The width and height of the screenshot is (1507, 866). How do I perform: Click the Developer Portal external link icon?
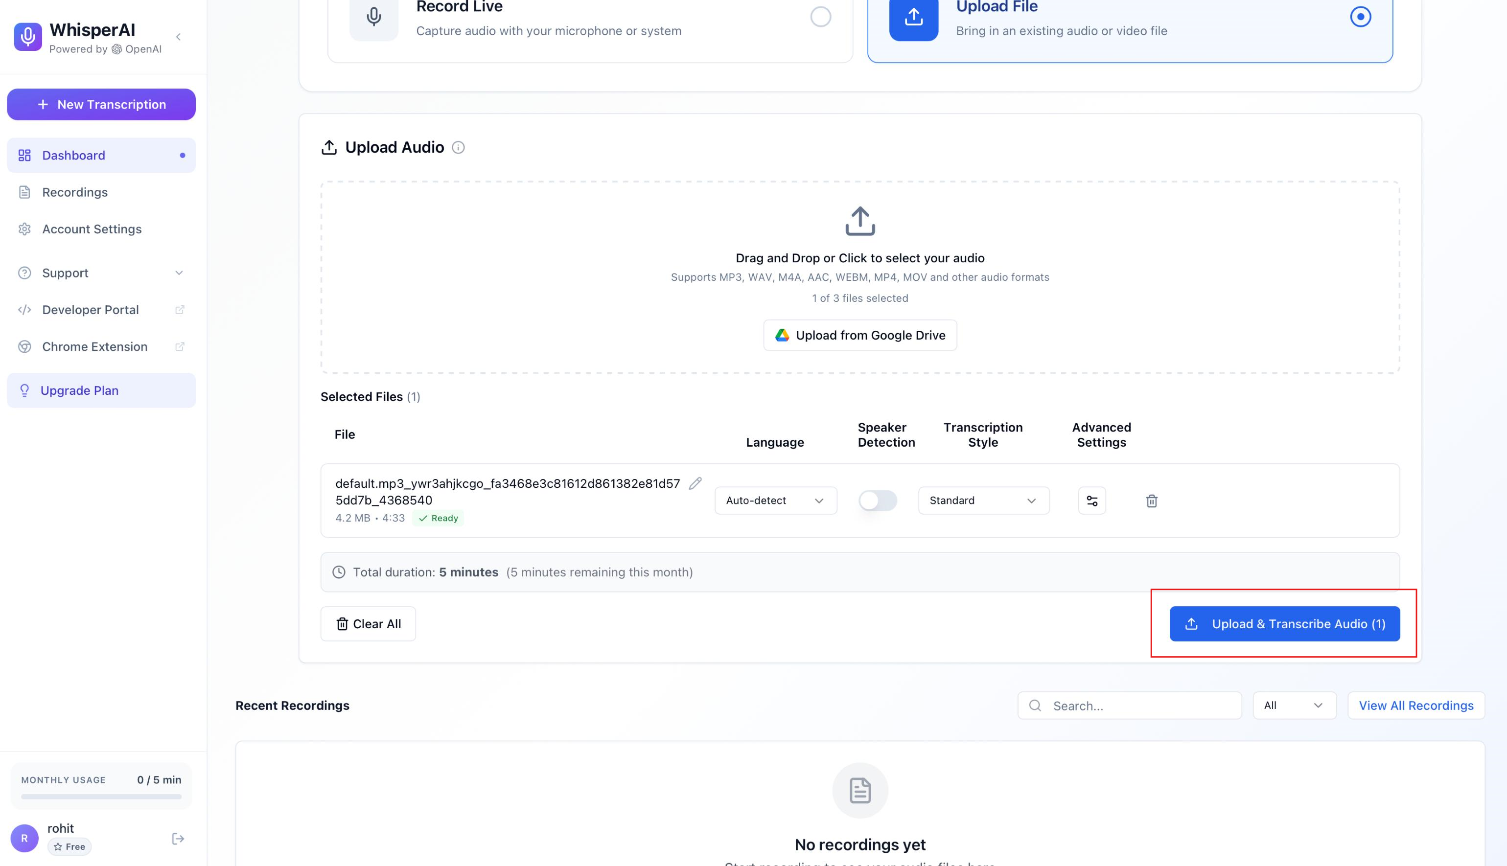180,310
